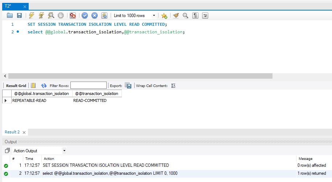332x182 pixels.
Task: Toggle word wrap toolbar icon
Action: click(205, 16)
